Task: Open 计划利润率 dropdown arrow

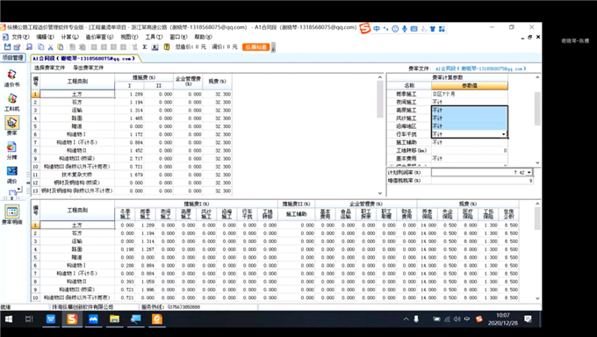Action: [529, 173]
